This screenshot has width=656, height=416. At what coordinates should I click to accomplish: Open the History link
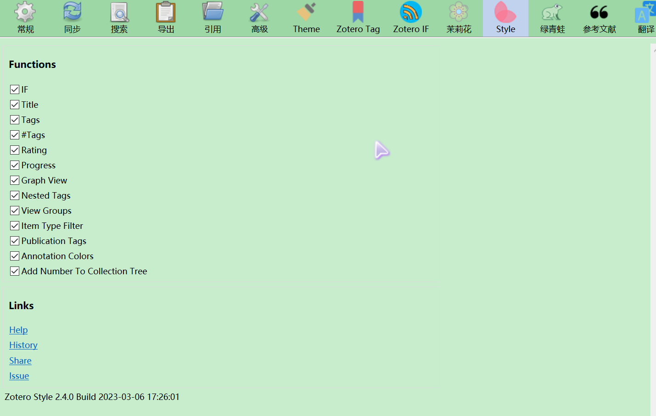(x=23, y=345)
